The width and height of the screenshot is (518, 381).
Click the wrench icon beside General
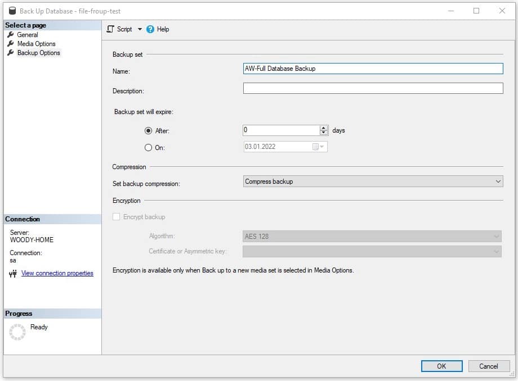(11, 34)
